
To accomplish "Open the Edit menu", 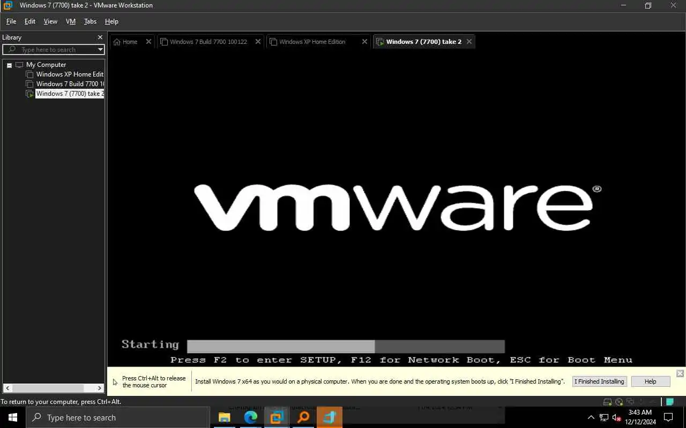I will pyautogui.click(x=30, y=21).
